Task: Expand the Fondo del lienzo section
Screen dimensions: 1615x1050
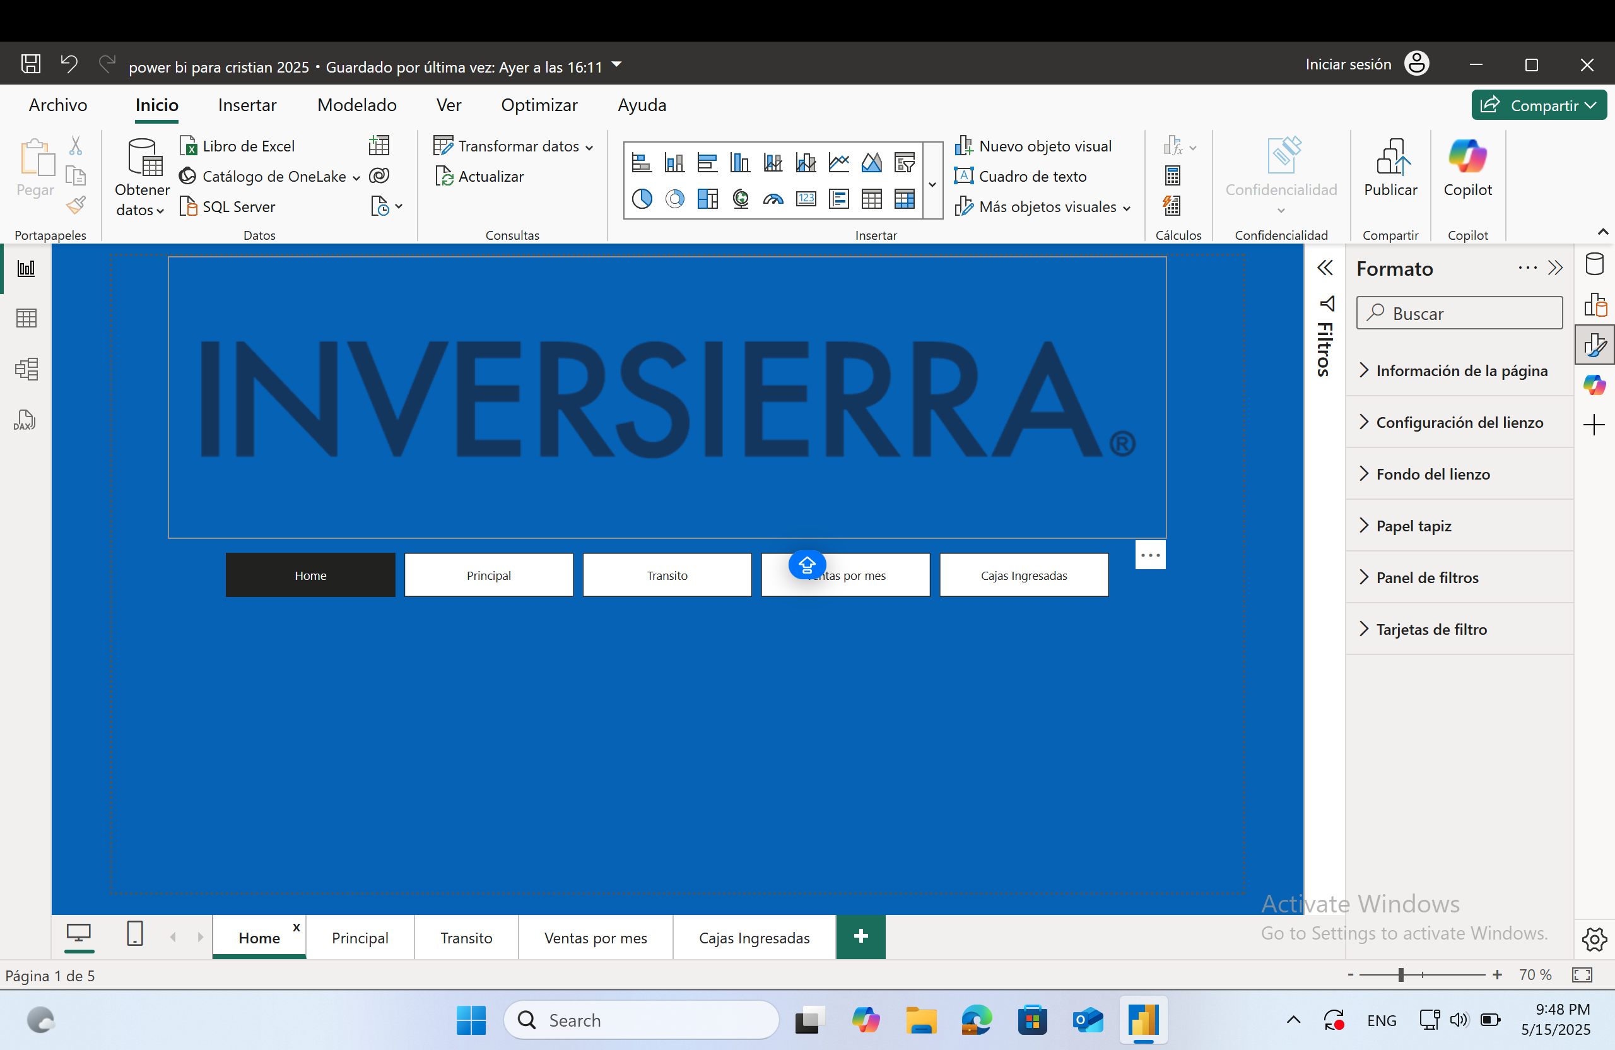Action: (1433, 474)
